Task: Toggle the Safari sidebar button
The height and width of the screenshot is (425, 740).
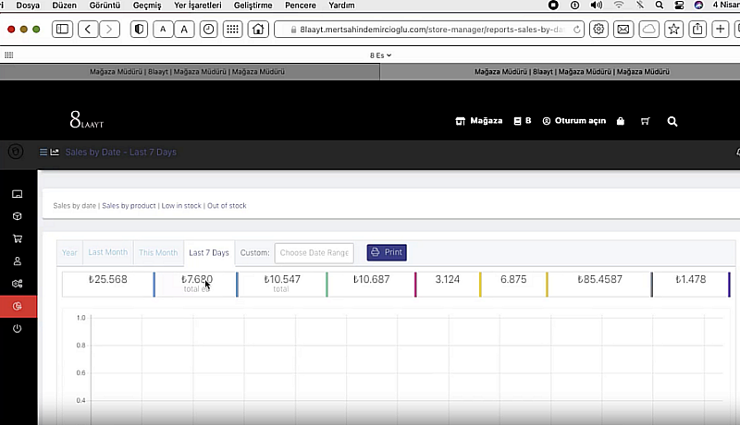Action: (62, 30)
